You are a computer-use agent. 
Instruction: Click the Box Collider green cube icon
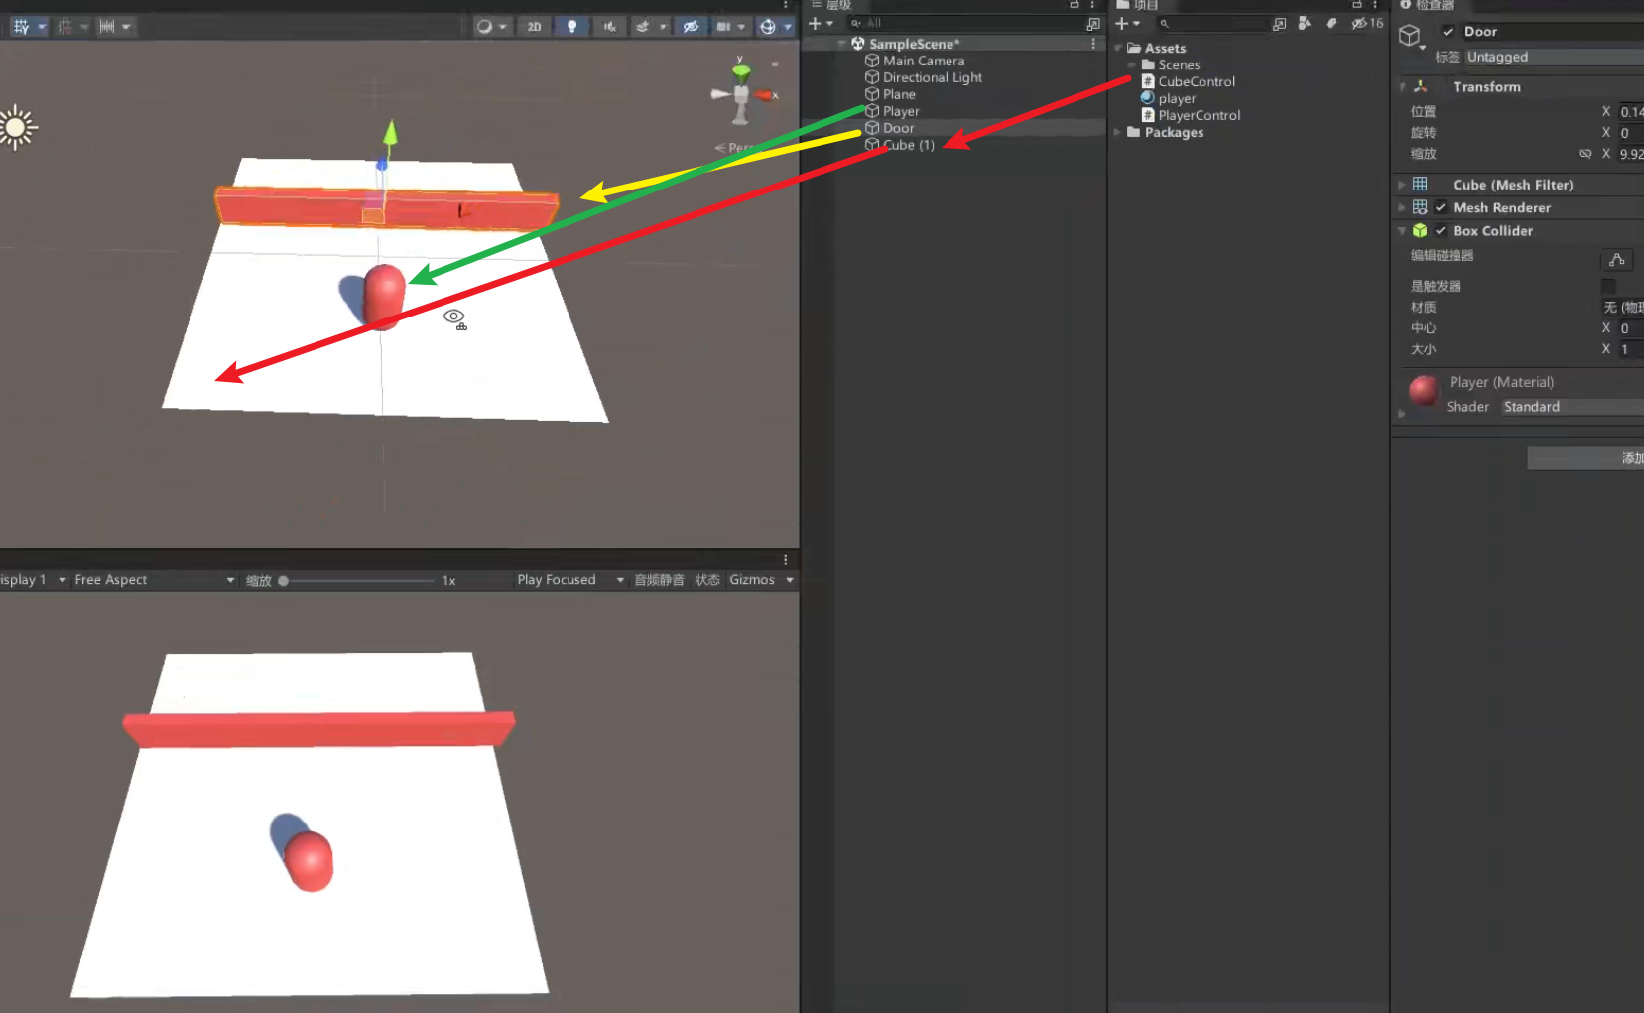[1420, 231]
